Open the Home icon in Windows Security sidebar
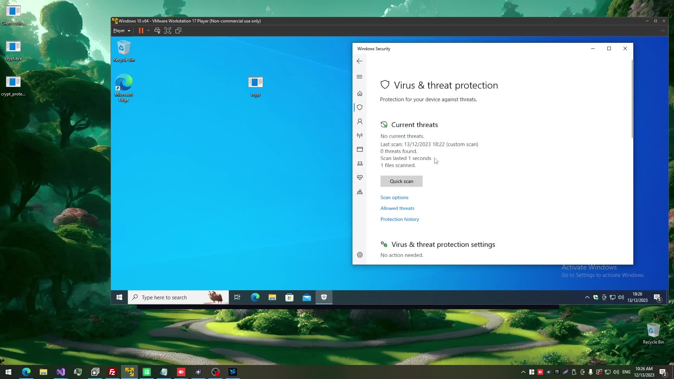The width and height of the screenshot is (674, 379). pyautogui.click(x=359, y=93)
